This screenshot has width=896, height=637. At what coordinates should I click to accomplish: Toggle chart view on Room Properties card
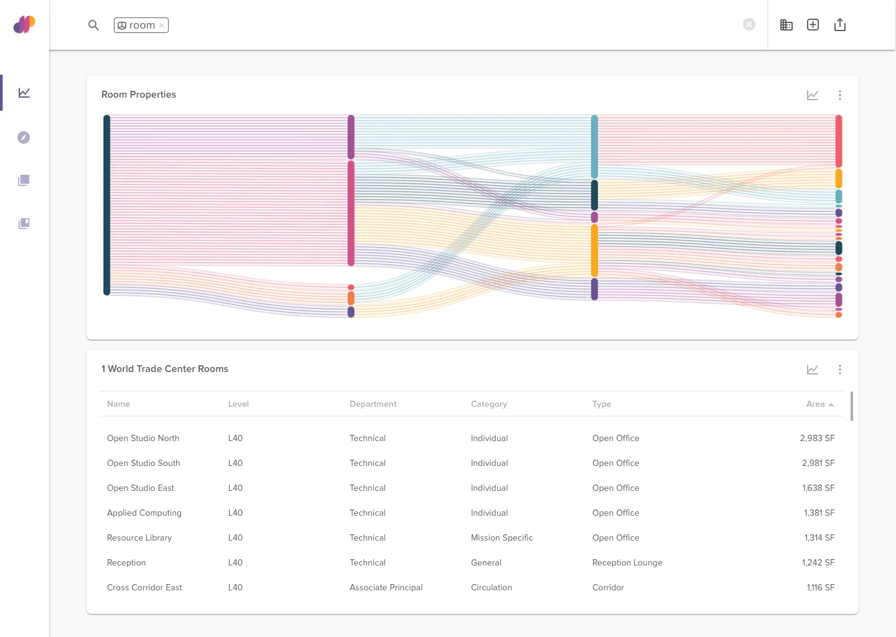coord(813,95)
